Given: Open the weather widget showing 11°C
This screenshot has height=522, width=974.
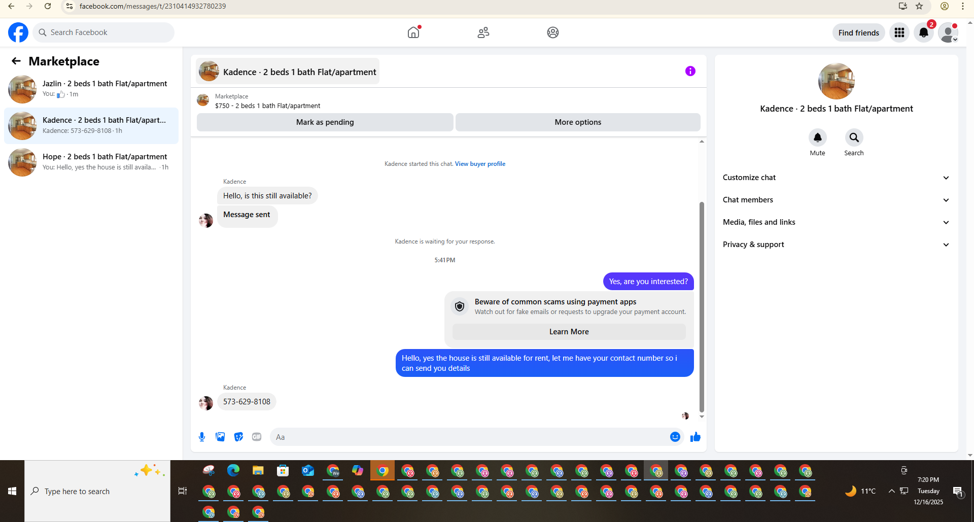Looking at the screenshot, I should coord(860,491).
